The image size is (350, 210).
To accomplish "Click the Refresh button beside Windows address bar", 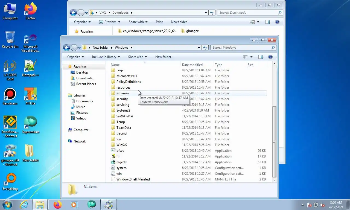I will point(205,48).
